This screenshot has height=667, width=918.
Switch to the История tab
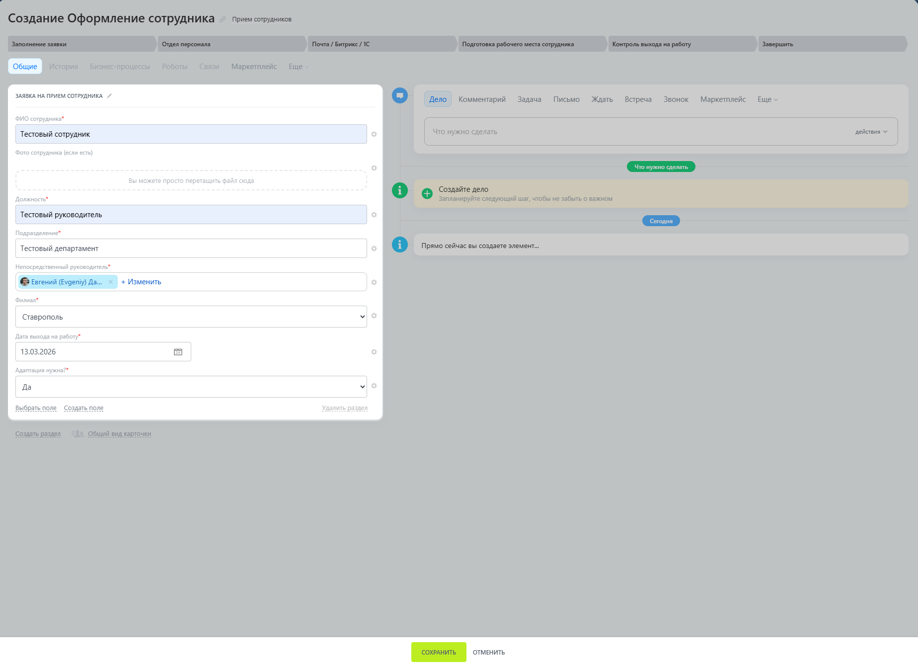[64, 67]
